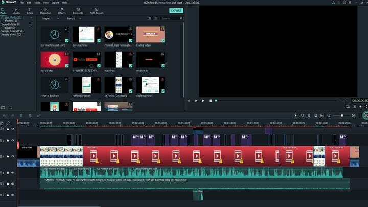
Task: Mute audio track 1 speaker icon
Action: [x=13, y=173]
